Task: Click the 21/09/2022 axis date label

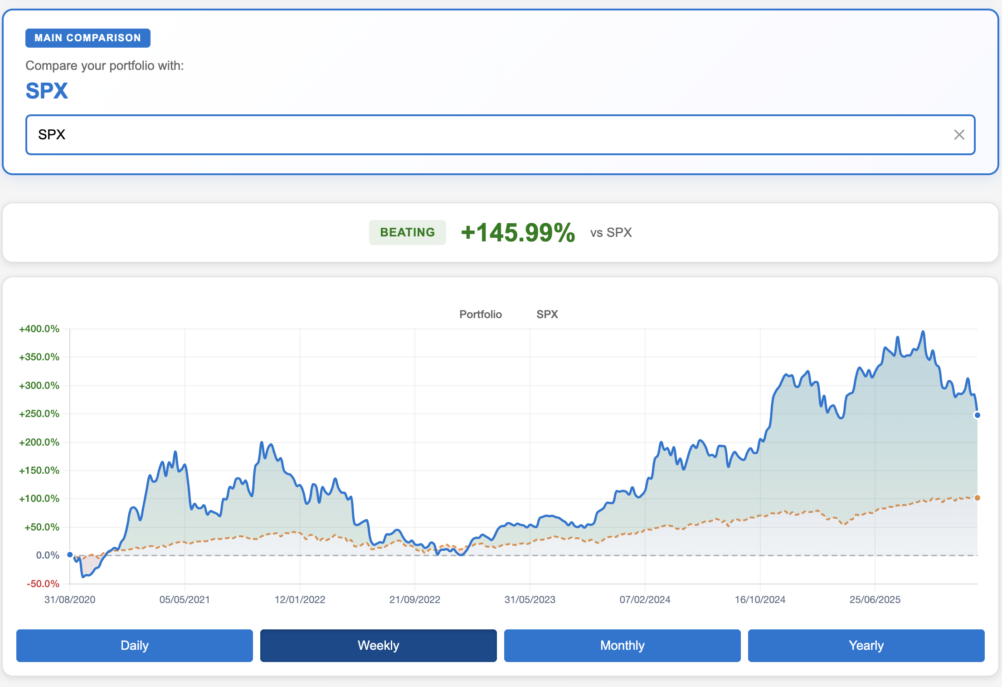Action: [415, 599]
